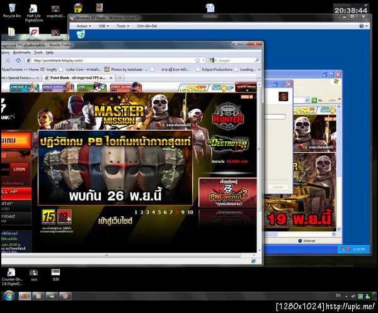Open the Point Blank game tab on site
This screenshot has height=313, width=378.
[125, 88]
